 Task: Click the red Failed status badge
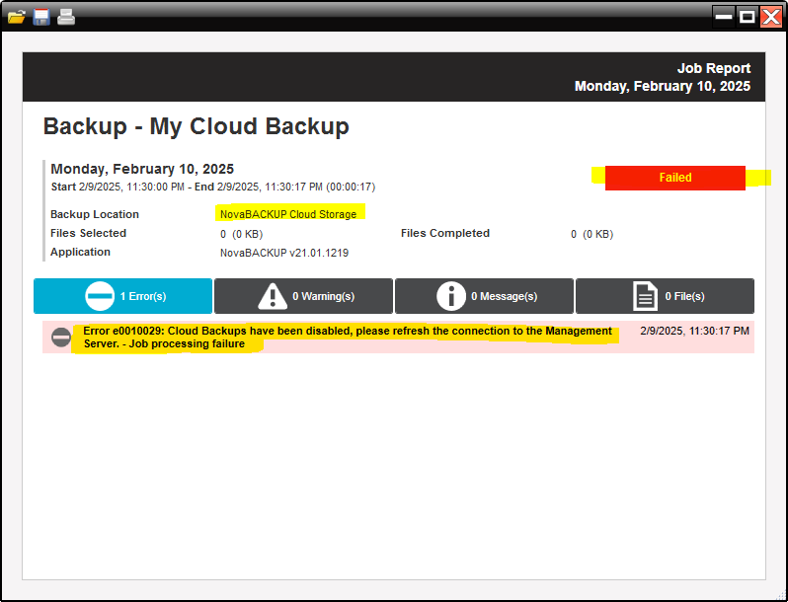pos(674,178)
